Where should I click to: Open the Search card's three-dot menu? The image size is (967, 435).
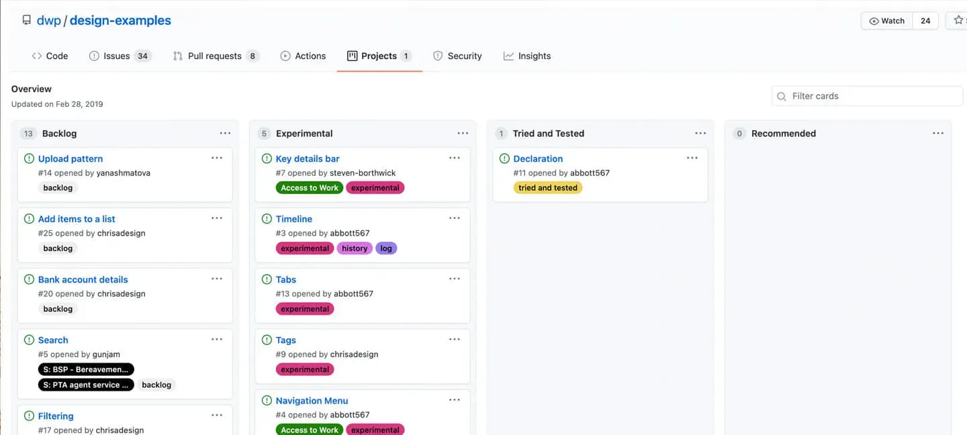click(x=217, y=339)
